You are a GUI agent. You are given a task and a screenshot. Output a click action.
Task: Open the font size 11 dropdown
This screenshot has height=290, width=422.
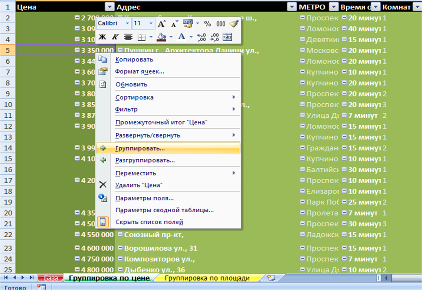tap(151, 24)
